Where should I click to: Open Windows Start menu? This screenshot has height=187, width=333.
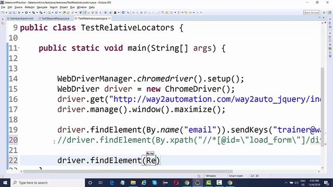[5, 182]
